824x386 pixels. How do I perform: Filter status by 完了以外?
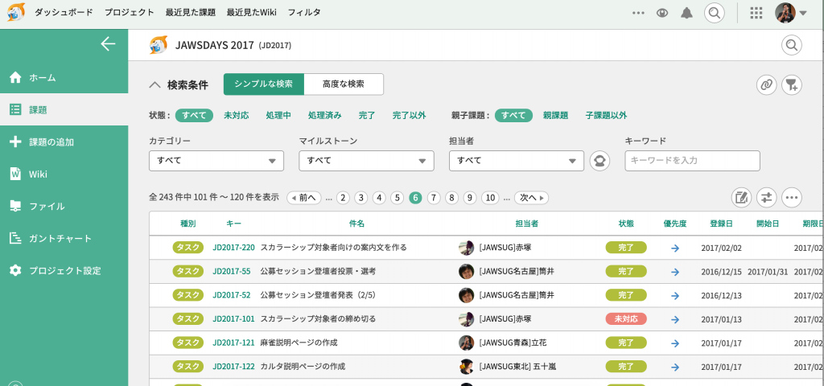tap(410, 116)
